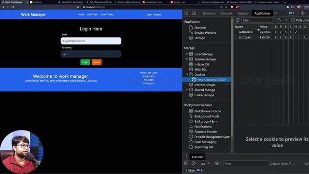
Task: Open the Storage overview item
Action: point(199,38)
